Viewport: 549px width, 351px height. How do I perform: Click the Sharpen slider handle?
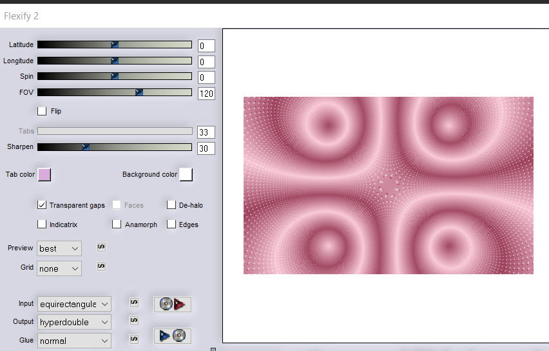pyautogui.click(x=86, y=147)
